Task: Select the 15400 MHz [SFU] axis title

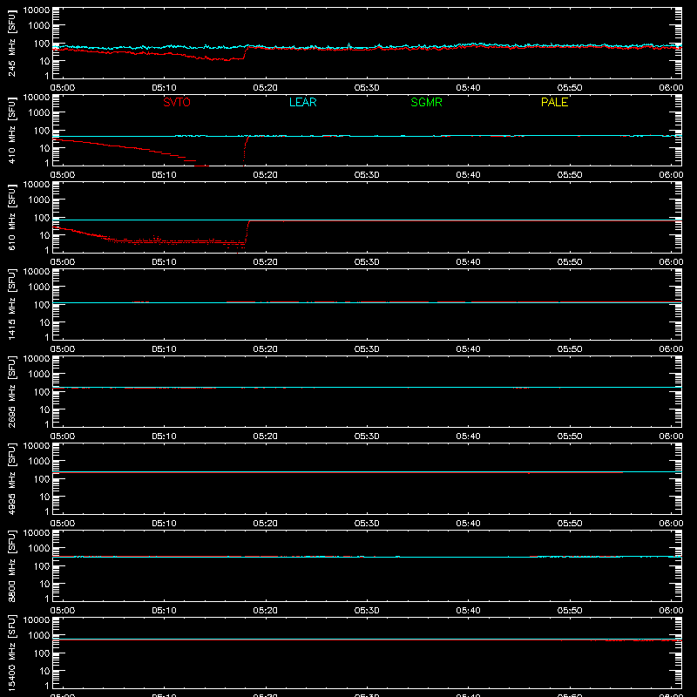Action: pyautogui.click(x=12, y=653)
